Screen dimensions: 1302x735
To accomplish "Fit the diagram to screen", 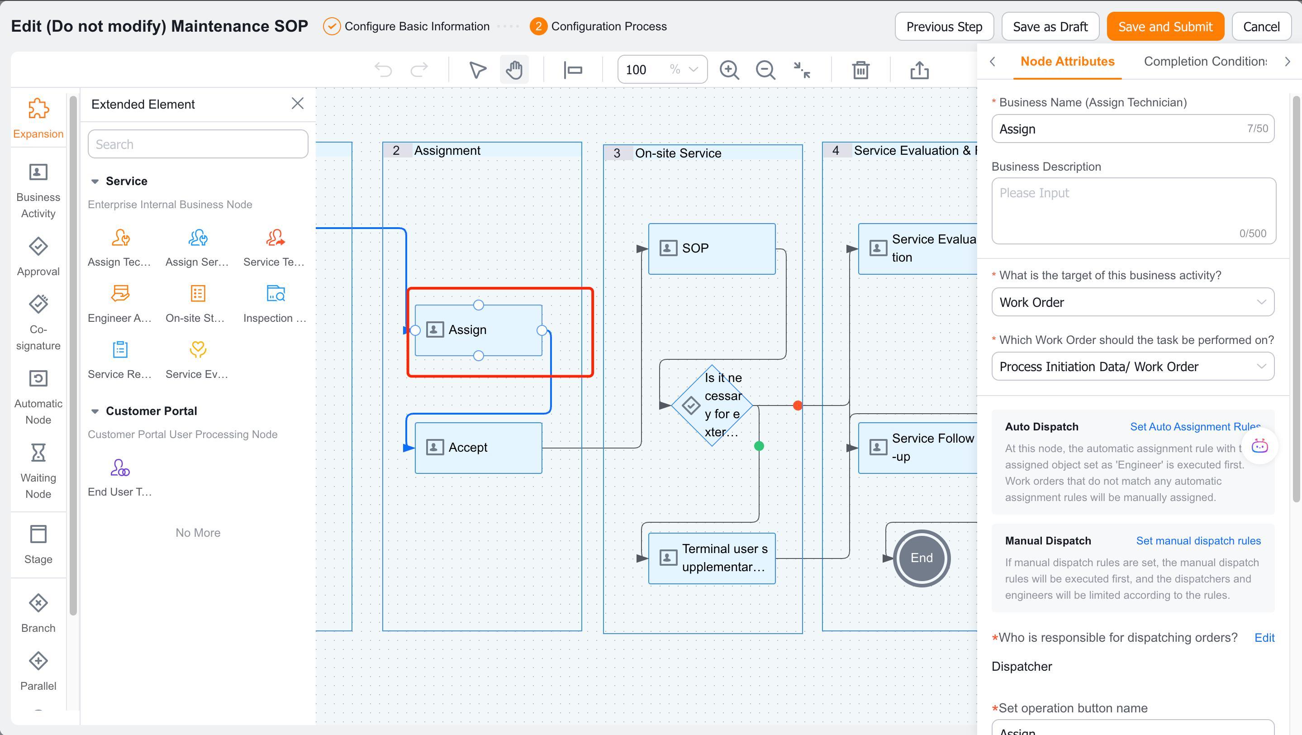I will [802, 70].
